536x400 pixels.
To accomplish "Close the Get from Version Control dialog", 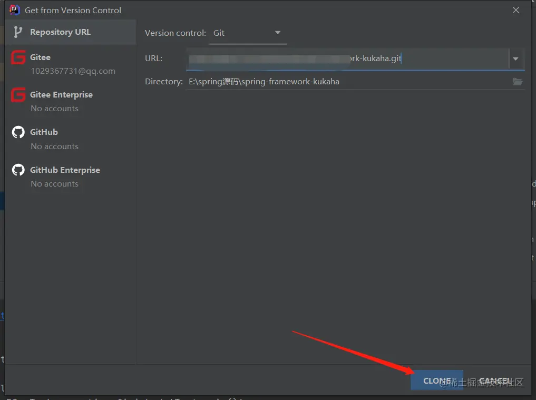I will click(516, 10).
